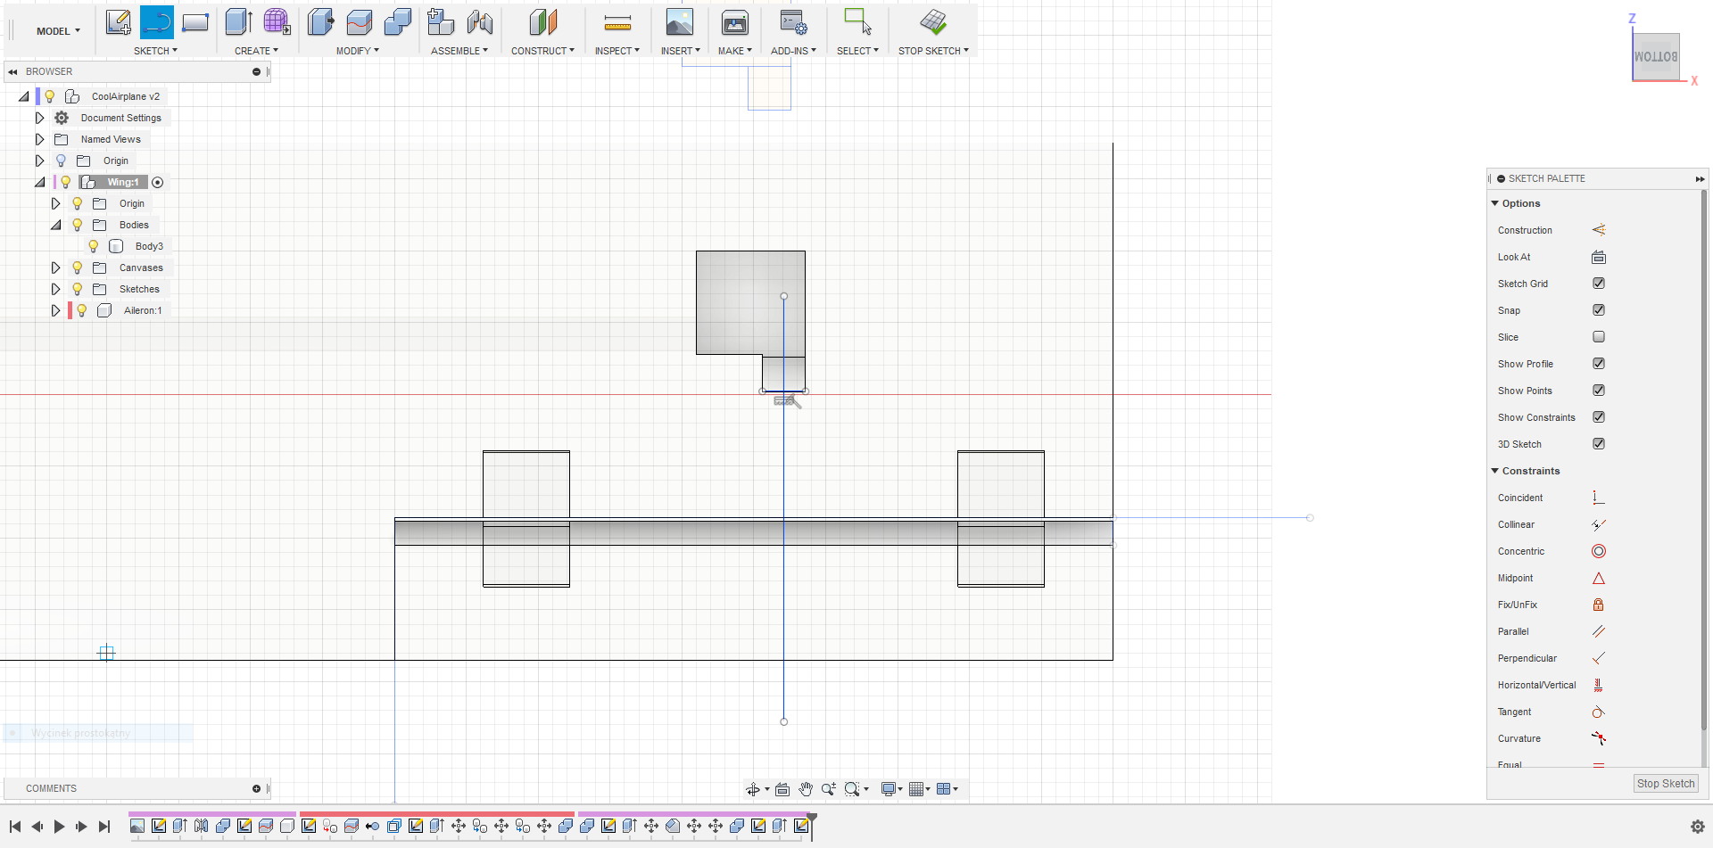
Task: Open the INSPECT menu
Action: (617, 51)
